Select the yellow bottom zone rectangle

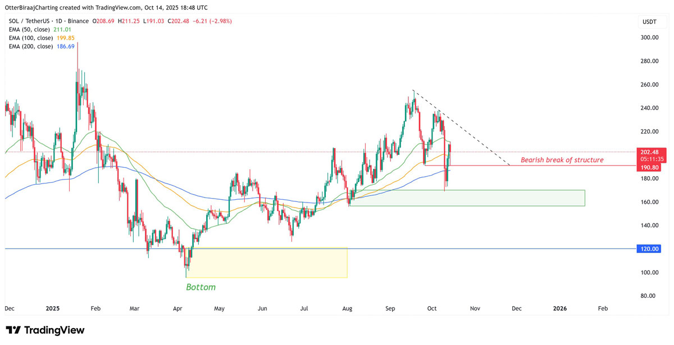coord(270,263)
